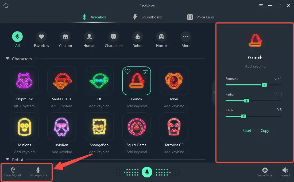Add keybind for the Minions voice
The width and height of the screenshot is (294, 182).
24,152
